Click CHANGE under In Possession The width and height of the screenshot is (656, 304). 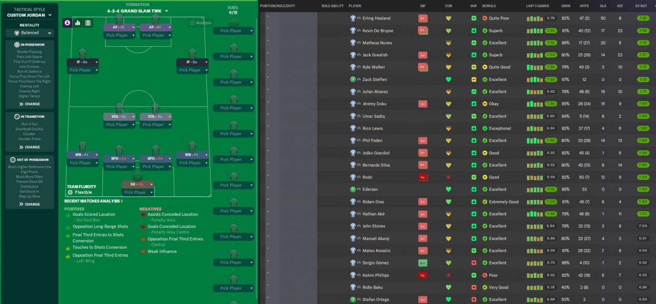pos(29,104)
